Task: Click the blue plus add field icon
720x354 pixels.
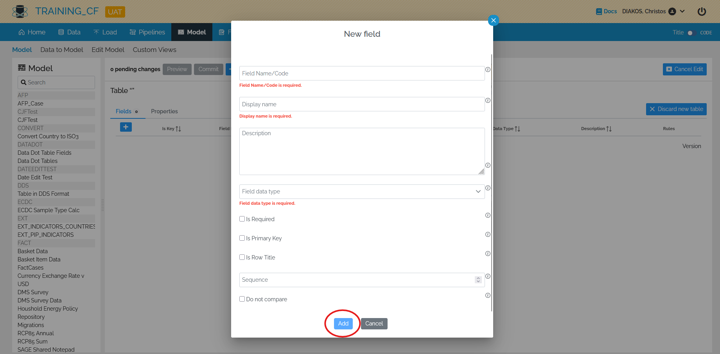Action: (x=126, y=127)
